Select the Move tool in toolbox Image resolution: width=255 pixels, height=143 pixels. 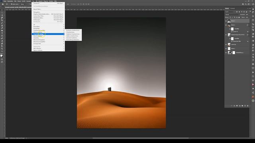(2, 10)
